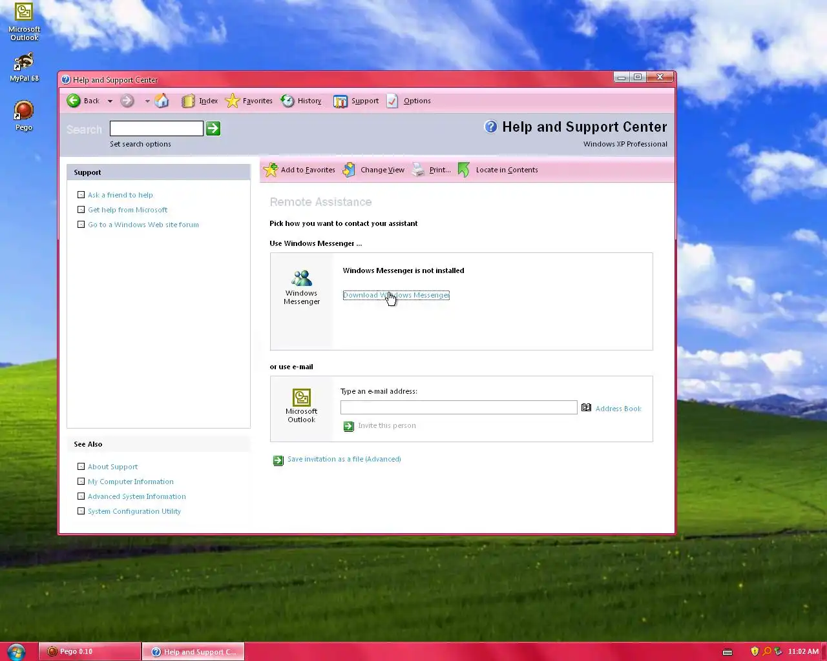
Task: Click the window title bar help icon
Action: tap(66, 80)
